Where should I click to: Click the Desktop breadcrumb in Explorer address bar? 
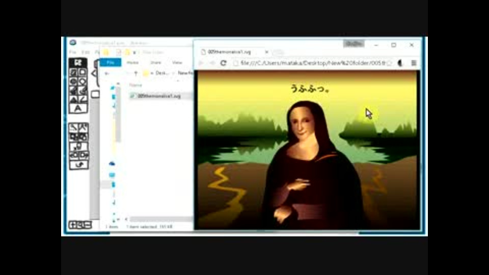point(162,73)
